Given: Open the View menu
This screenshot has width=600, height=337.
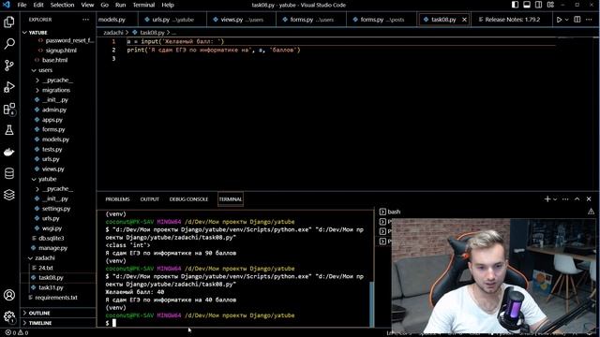Looking at the screenshot, I should click(x=87, y=5).
